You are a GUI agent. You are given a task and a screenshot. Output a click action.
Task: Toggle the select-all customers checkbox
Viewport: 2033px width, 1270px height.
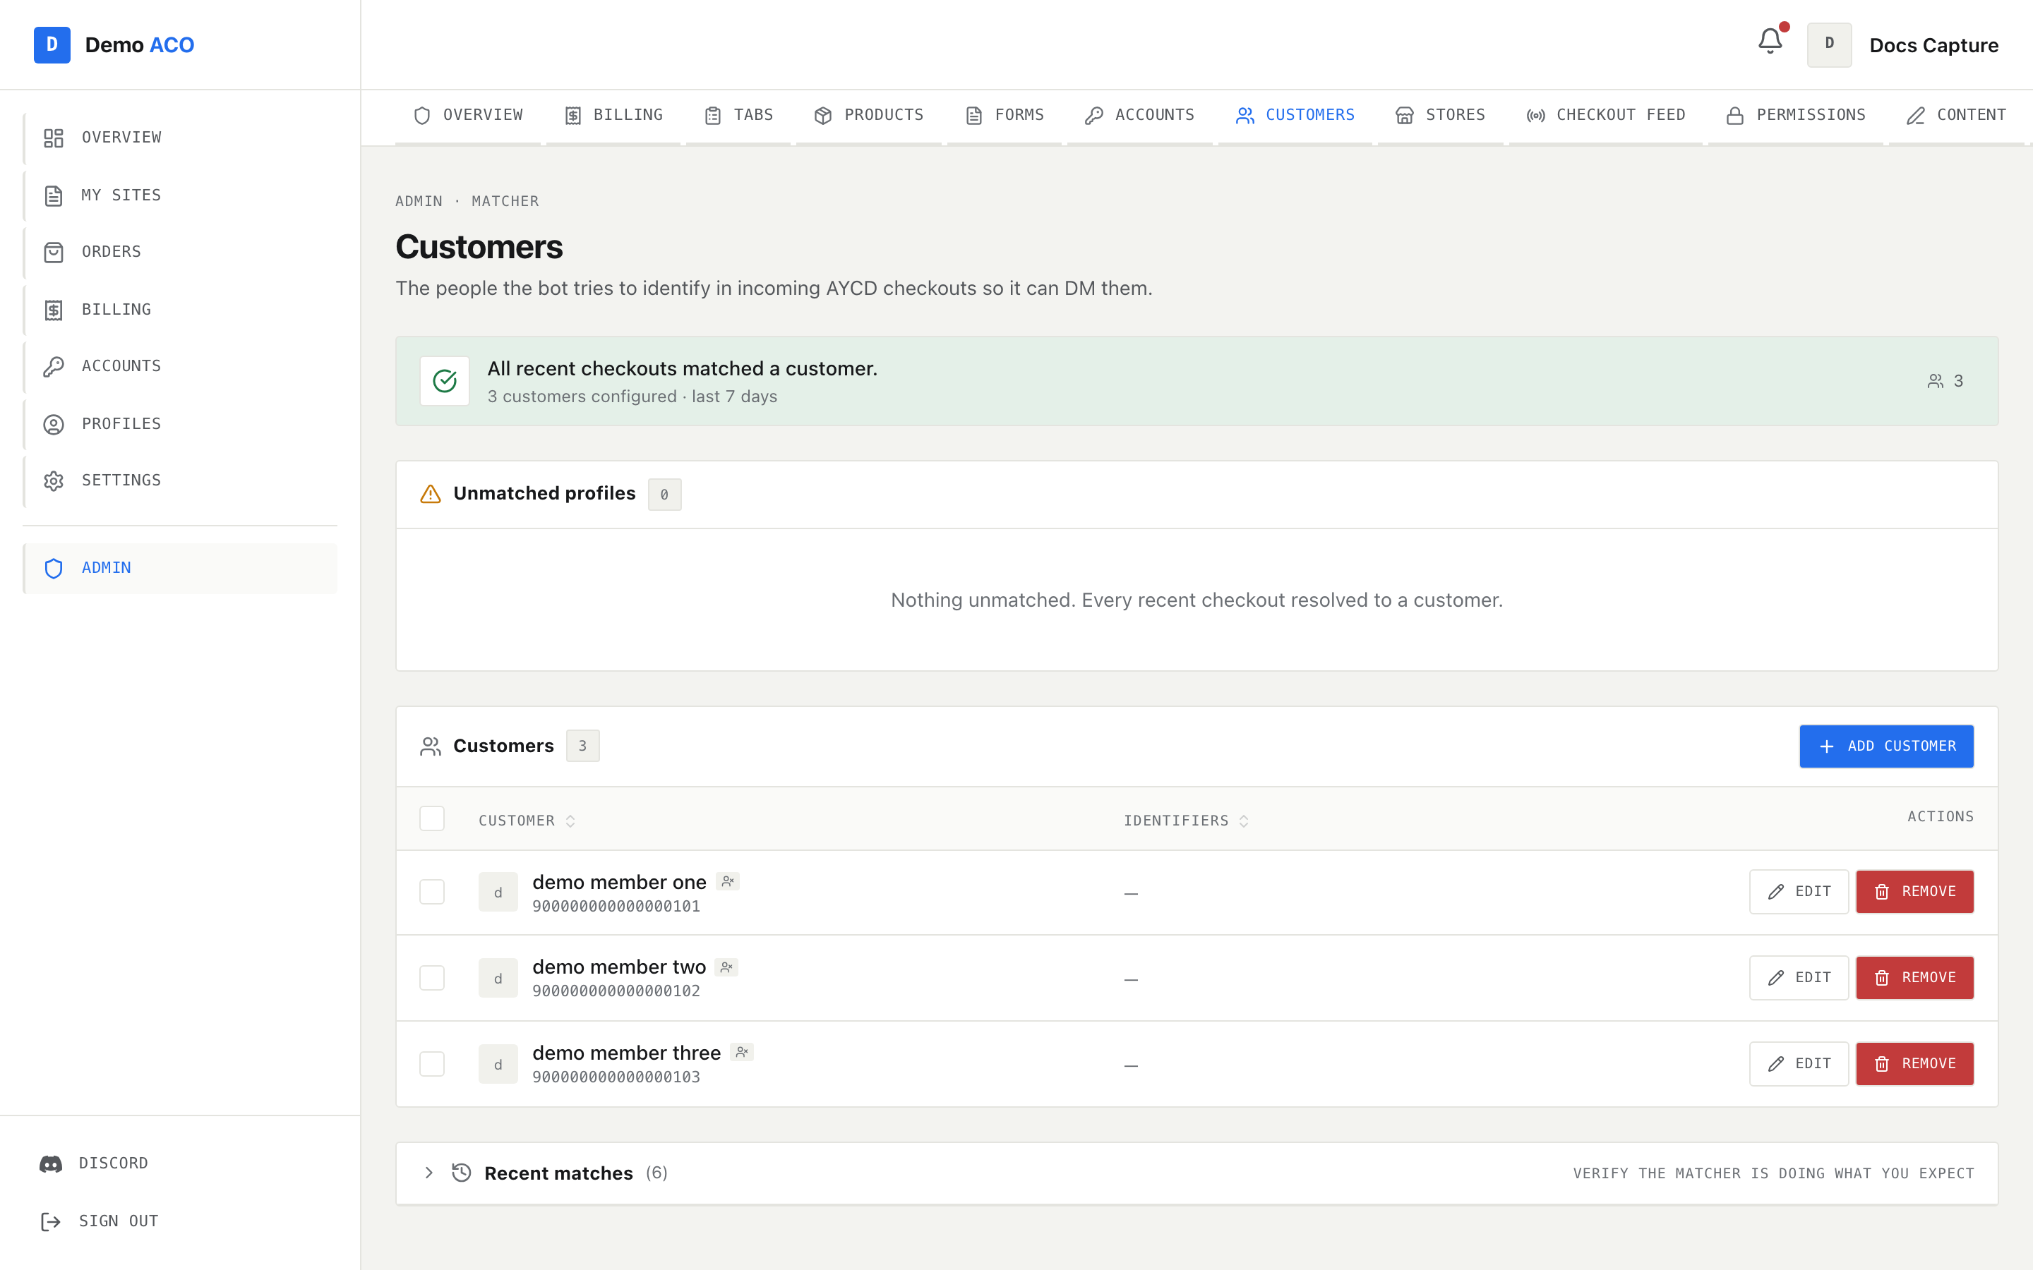432,818
